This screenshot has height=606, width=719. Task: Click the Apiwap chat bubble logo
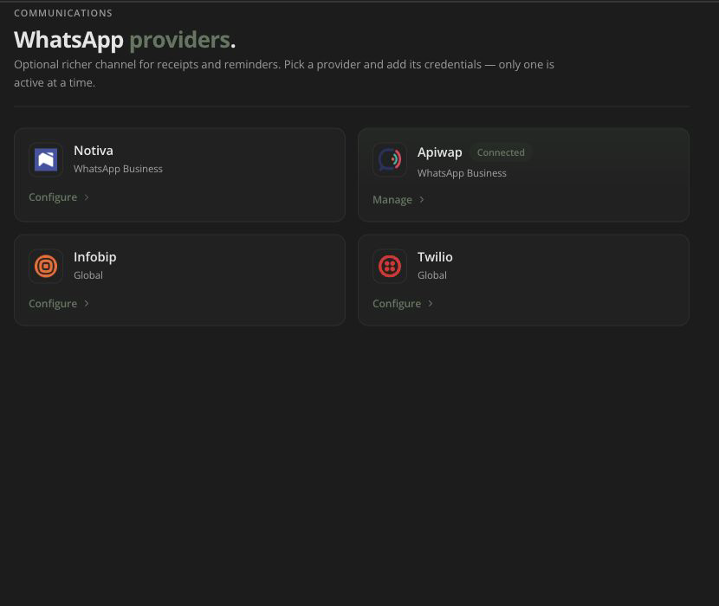(x=390, y=159)
